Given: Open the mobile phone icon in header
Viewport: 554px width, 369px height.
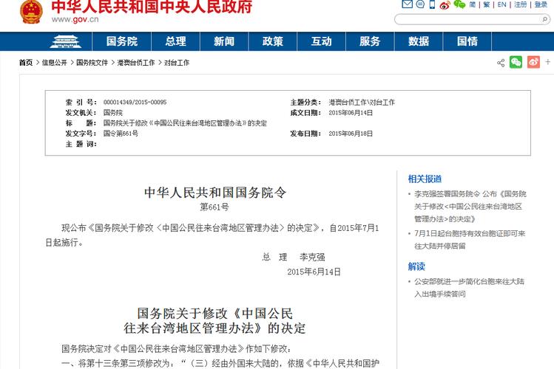Looking at the screenshot, I should [432, 4].
